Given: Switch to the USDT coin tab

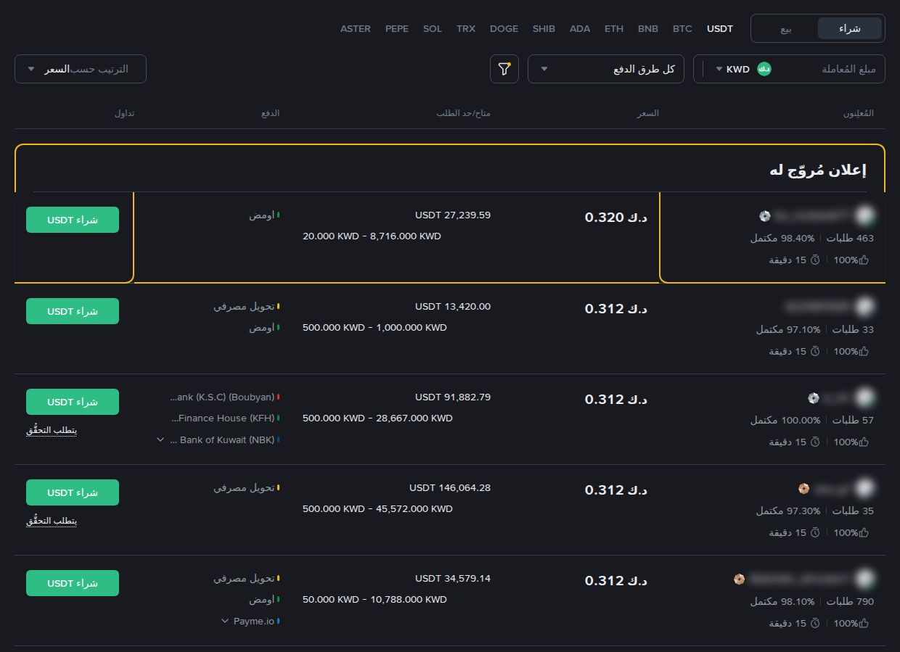Looking at the screenshot, I should pyautogui.click(x=720, y=29).
